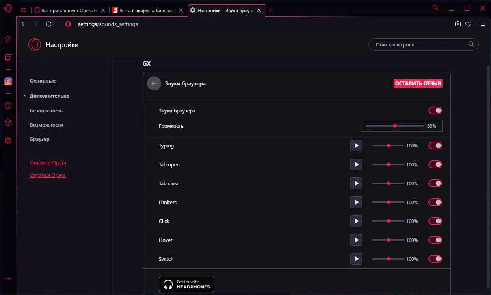Open GX Control speedometer in sidebar
This screenshot has height=295, width=491.
[x=8, y=39]
